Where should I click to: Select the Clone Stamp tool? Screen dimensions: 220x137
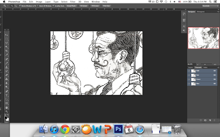[x=7, y=67]
